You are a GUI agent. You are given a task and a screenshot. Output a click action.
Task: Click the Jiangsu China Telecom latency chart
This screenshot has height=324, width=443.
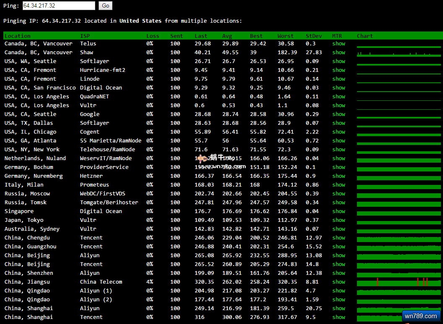click(x=399, y=282)
